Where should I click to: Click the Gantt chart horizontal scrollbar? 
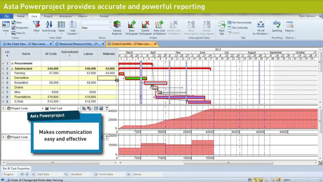[228, 163]
